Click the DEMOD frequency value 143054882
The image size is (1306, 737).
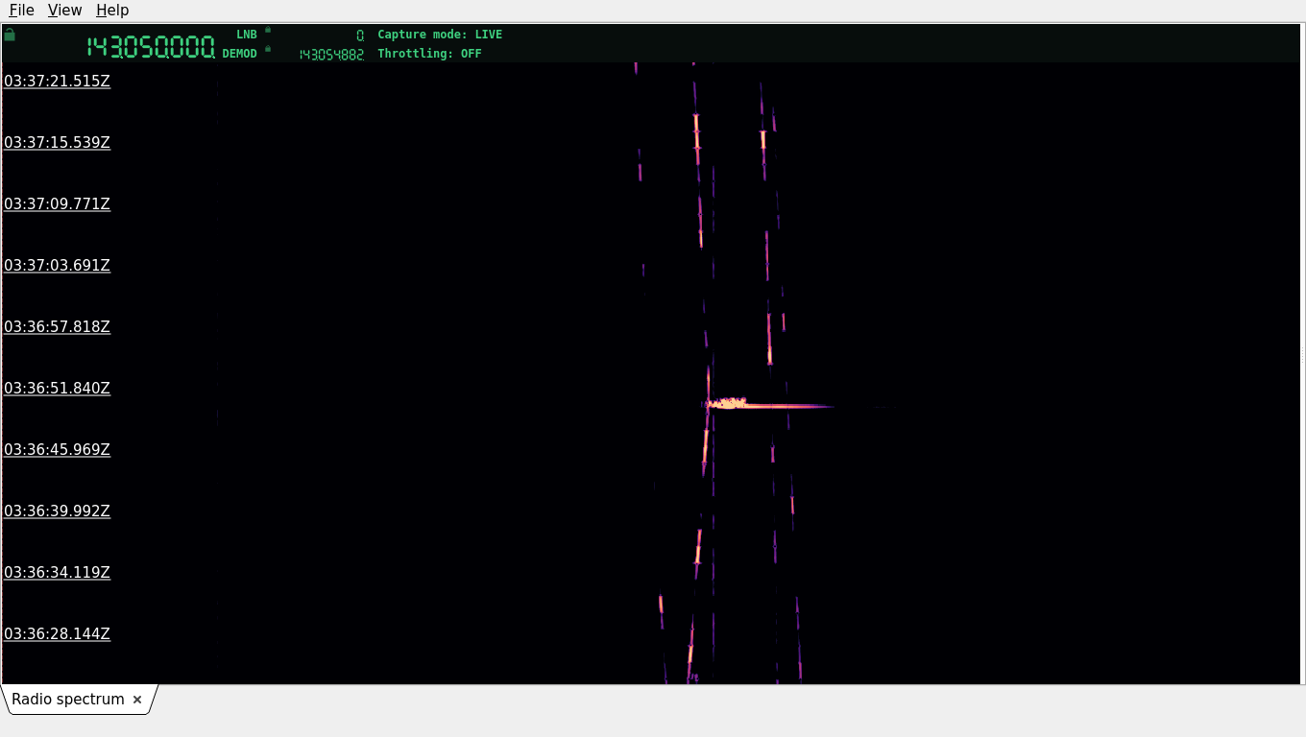pos(331,55)
